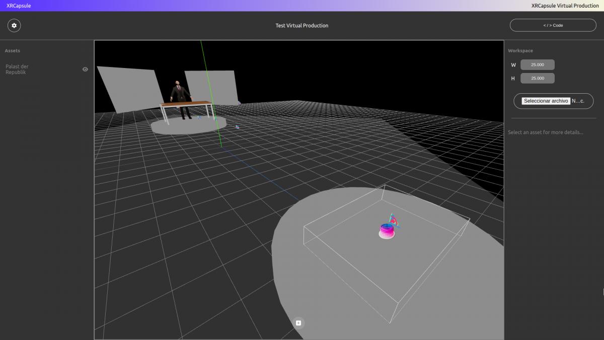
Task: Click the workspace height H input field
Action: pos(537,78)
